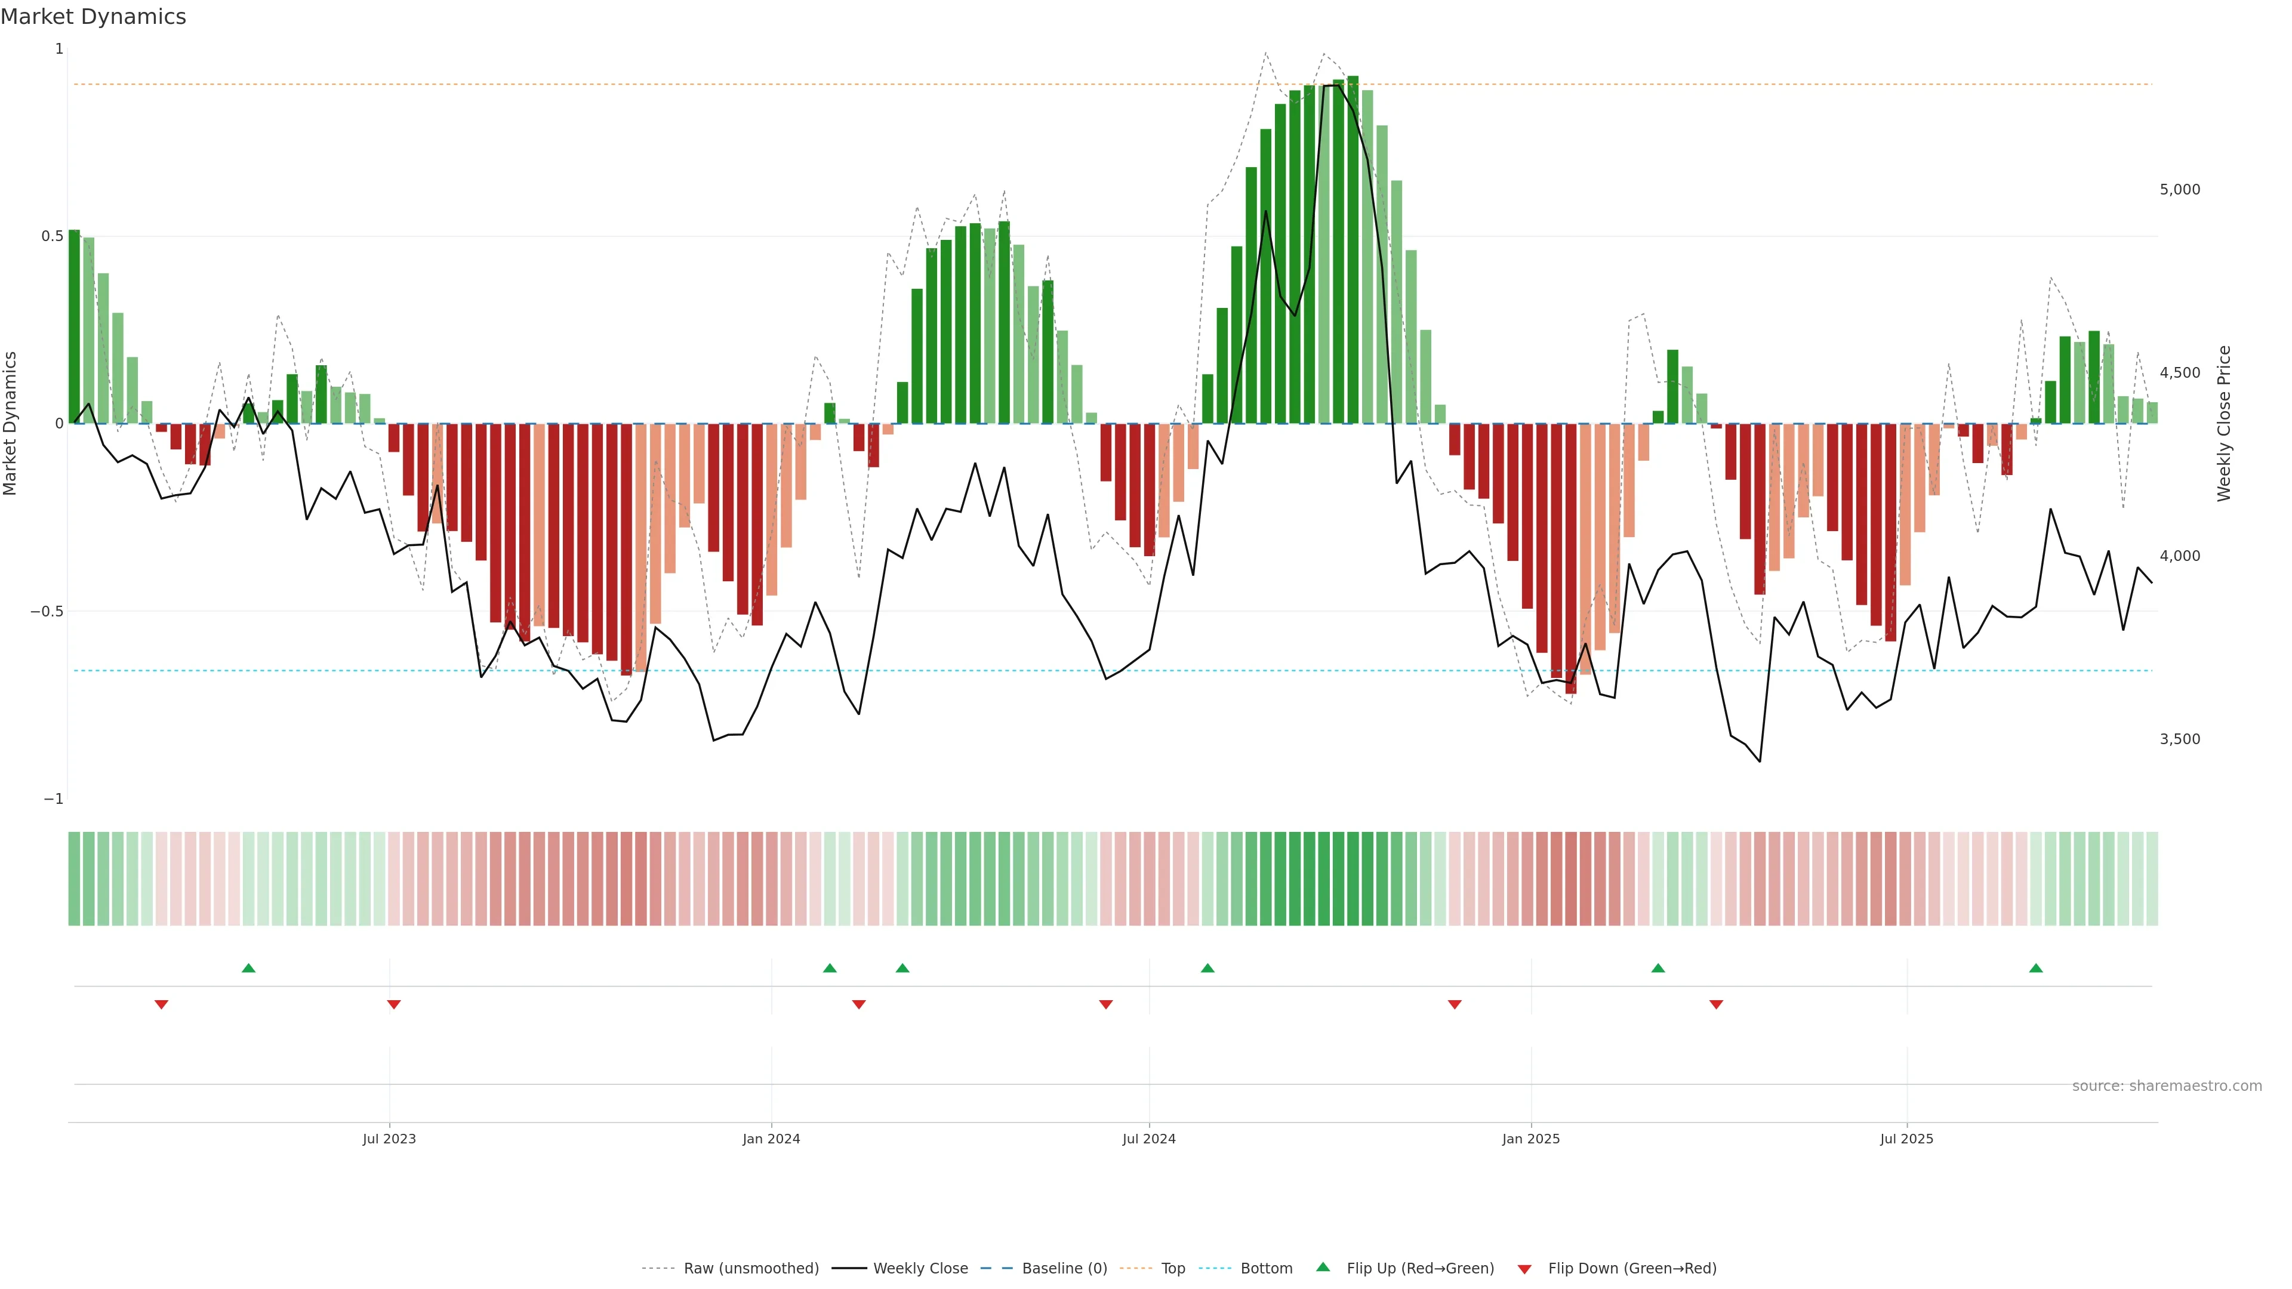This screenshot has height=1289, width=2292.
Task: Click the Jan 2025 x-axis label
Action: tap(1530, 1139)
